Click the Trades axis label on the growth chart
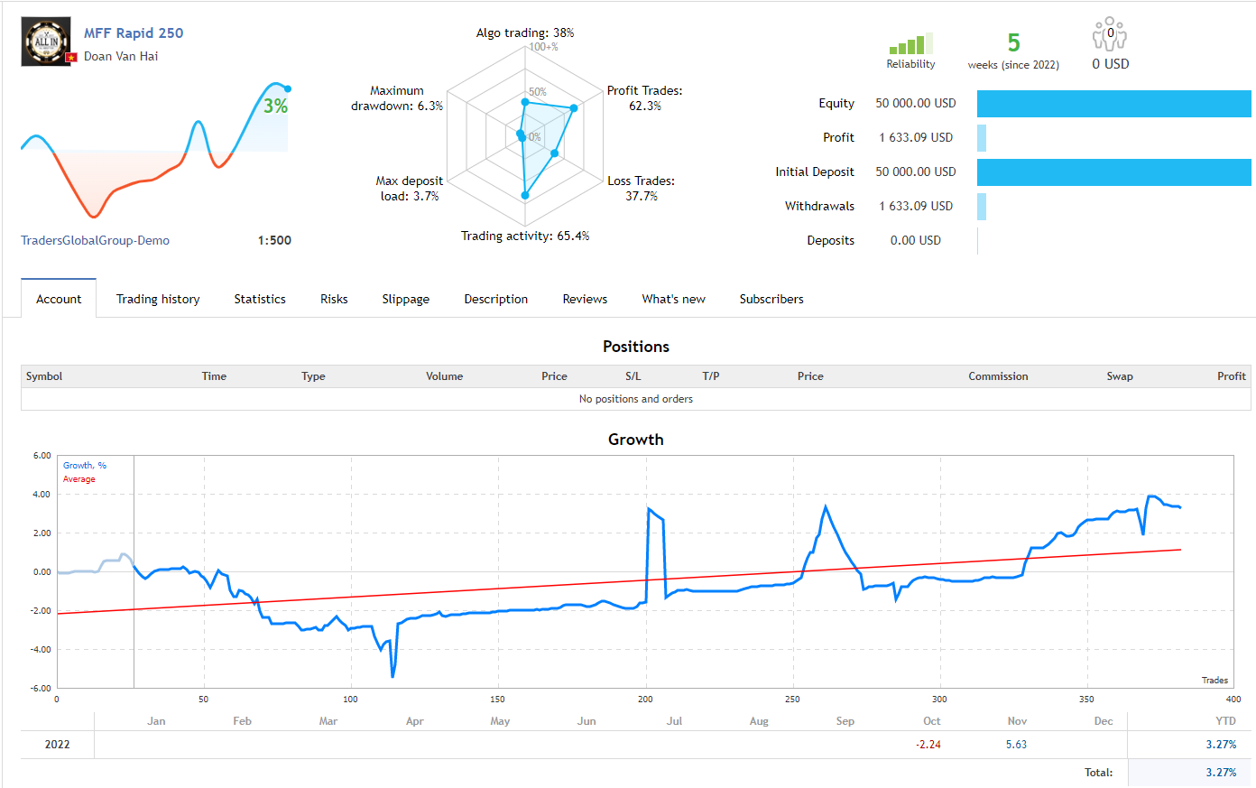The width and height of the screenshot is (1256, 788). click(1214, 681)
